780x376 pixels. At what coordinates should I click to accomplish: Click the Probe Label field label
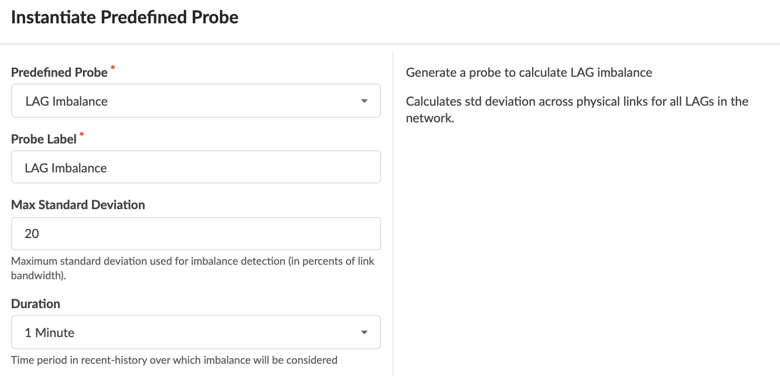point(43,139)
